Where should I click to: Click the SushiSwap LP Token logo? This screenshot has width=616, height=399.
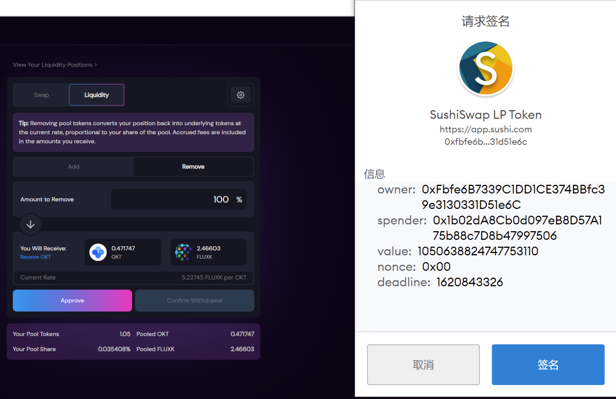coord(486,69)
